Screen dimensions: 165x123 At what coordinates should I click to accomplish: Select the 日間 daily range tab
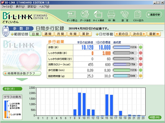[x=35, y=34]
